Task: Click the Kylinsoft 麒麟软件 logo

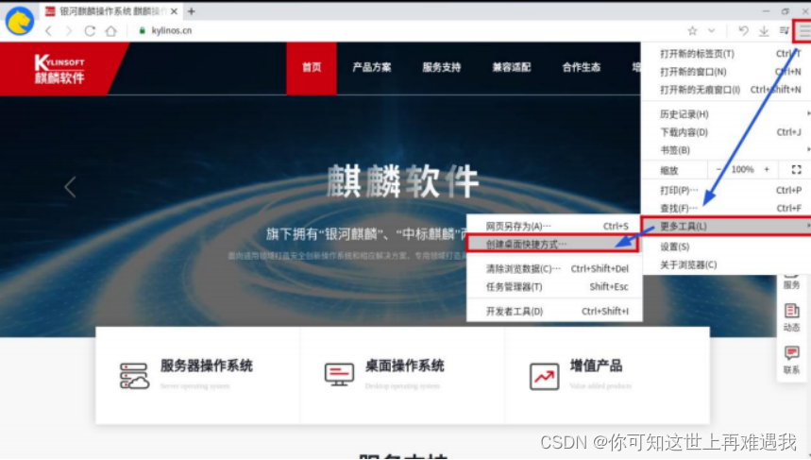Action: tap(59, 69)
